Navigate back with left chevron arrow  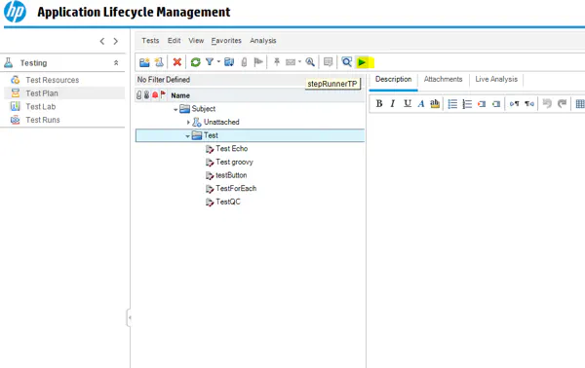(x=101, y=41)
